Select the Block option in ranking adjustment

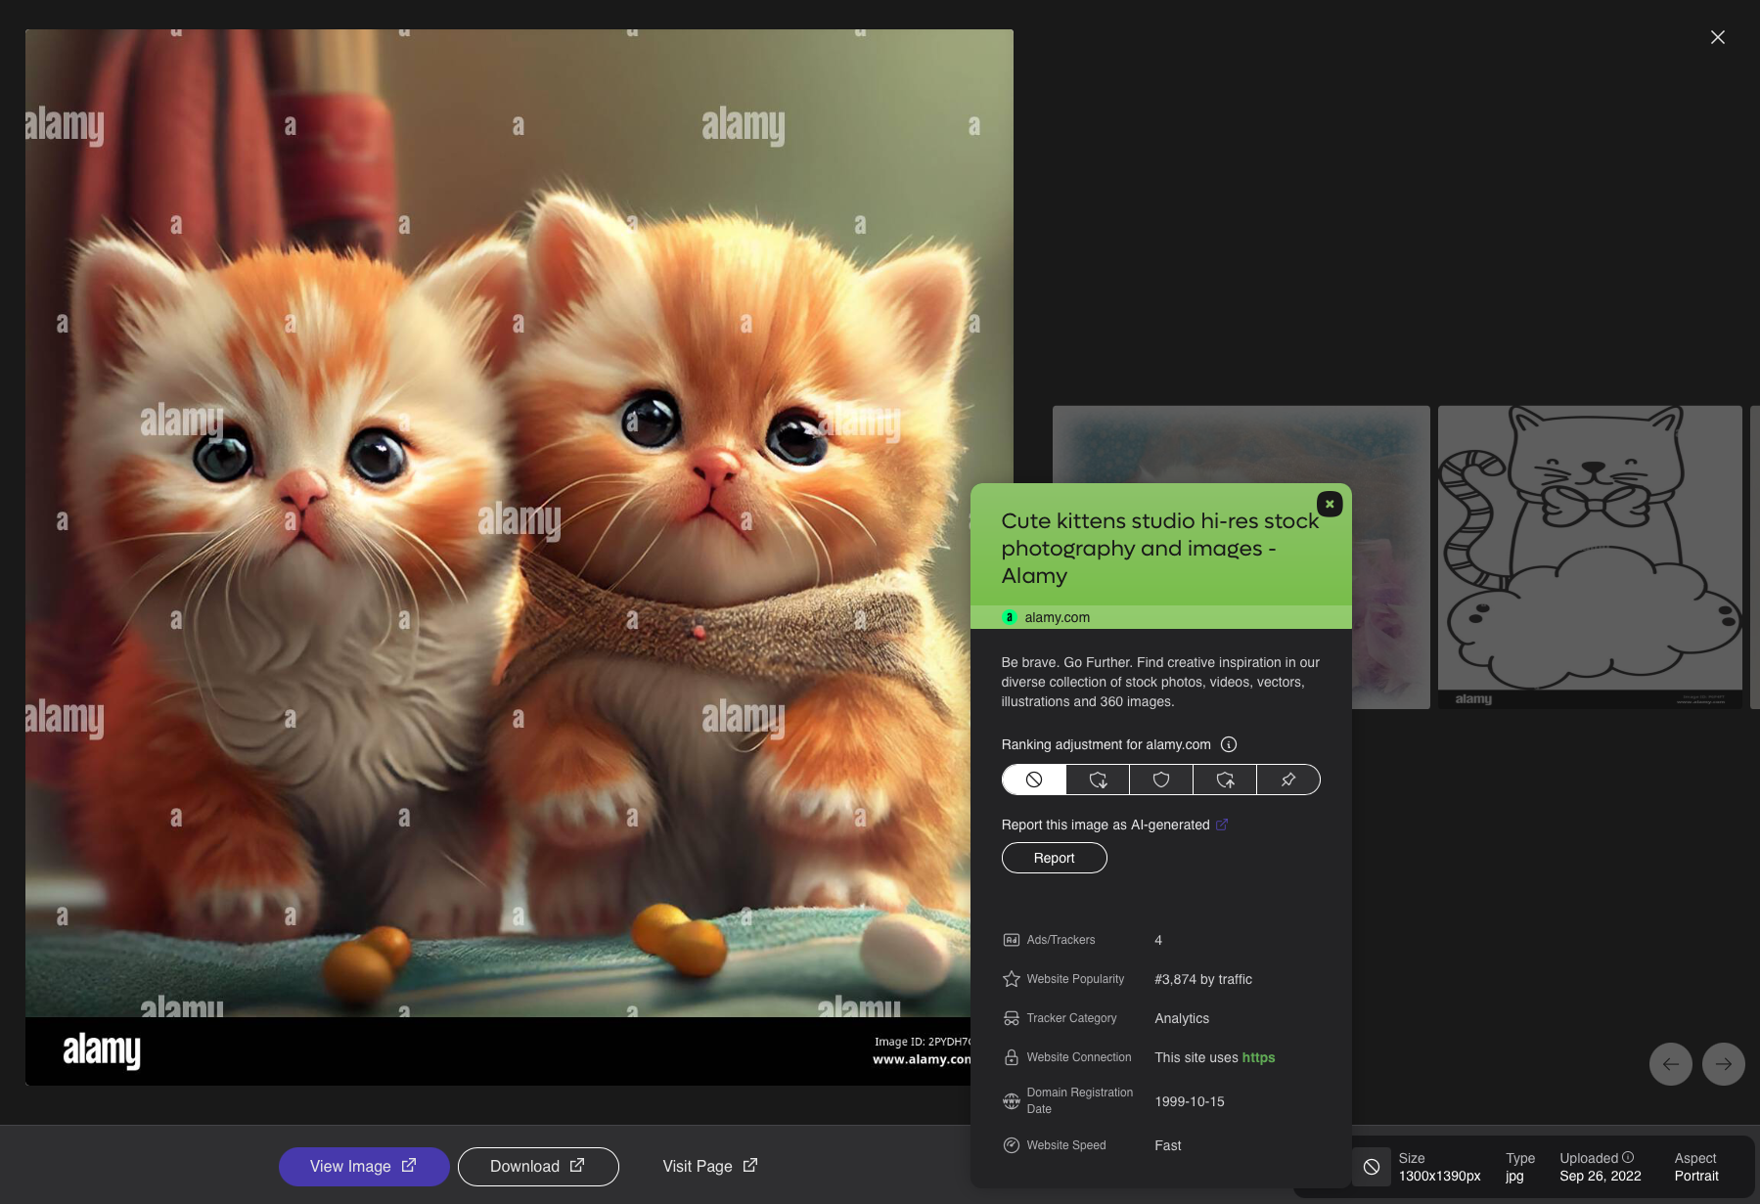(x=1033, y=780)
